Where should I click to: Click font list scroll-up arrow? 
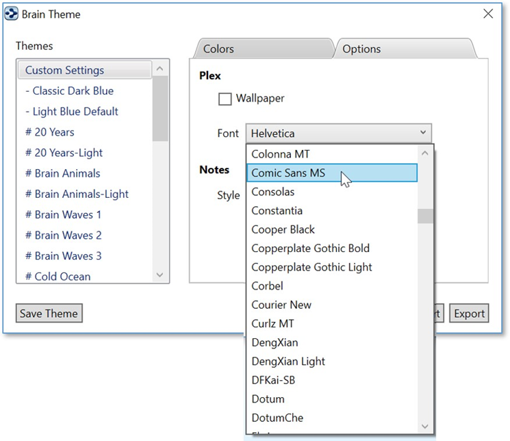coord(425,154)
